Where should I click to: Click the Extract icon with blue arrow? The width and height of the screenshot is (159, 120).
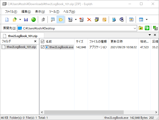[70, 20]
